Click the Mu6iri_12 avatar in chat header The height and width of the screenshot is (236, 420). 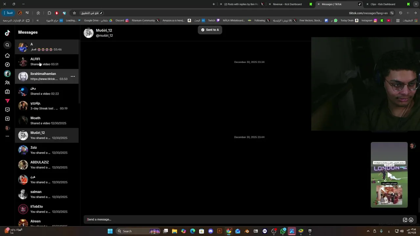coord(89,33)
